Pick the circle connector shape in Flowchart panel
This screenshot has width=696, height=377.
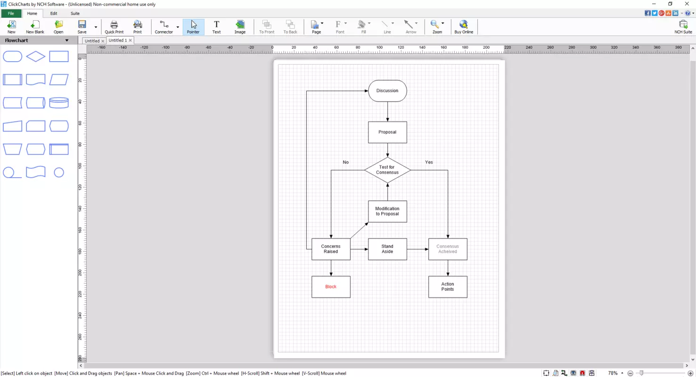[x=59, y=172]
